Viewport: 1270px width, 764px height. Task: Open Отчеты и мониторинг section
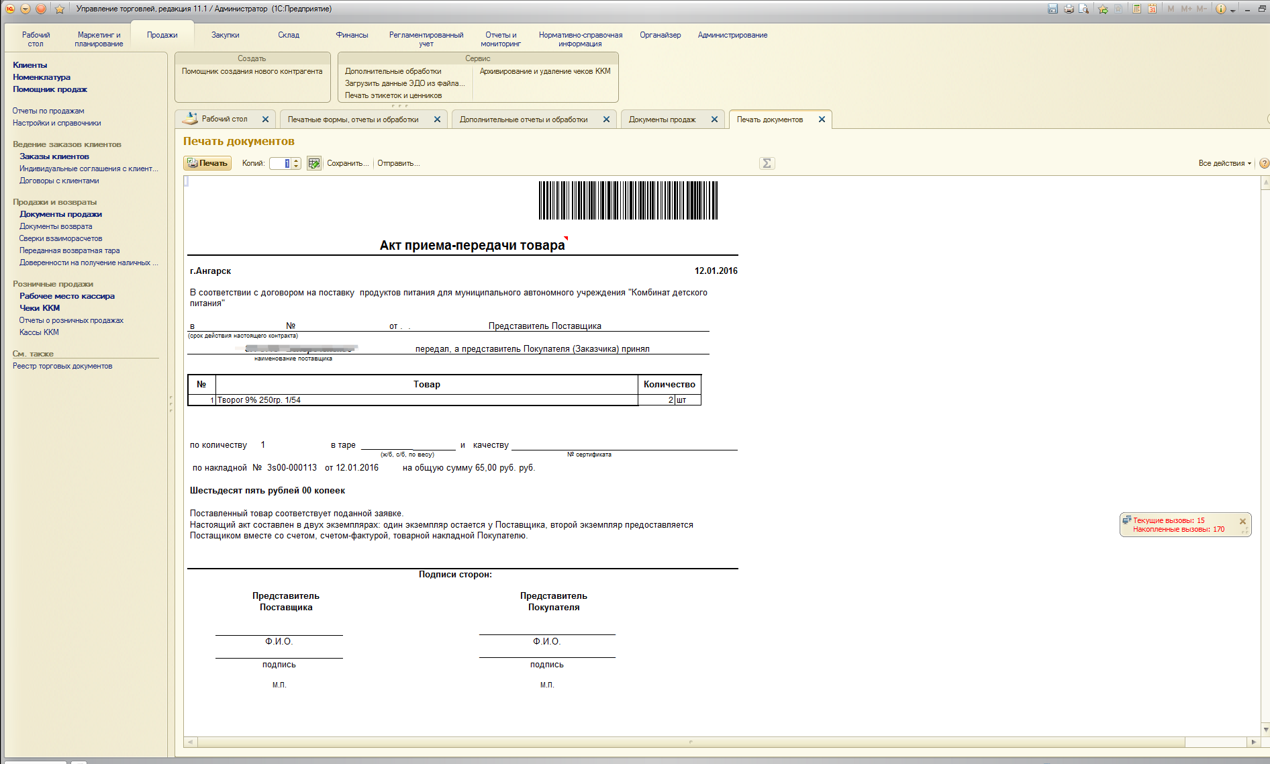click(x=501, y=39)
